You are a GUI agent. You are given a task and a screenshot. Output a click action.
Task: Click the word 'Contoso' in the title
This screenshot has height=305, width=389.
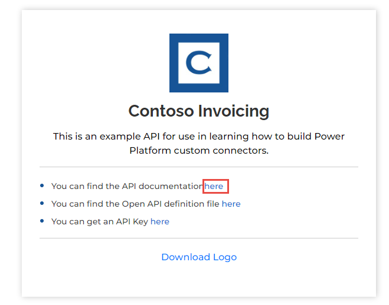[x=161, y=111]
